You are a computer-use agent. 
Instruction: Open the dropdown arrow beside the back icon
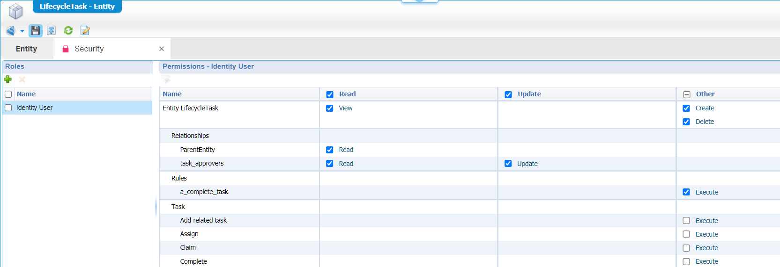point(22,31)
